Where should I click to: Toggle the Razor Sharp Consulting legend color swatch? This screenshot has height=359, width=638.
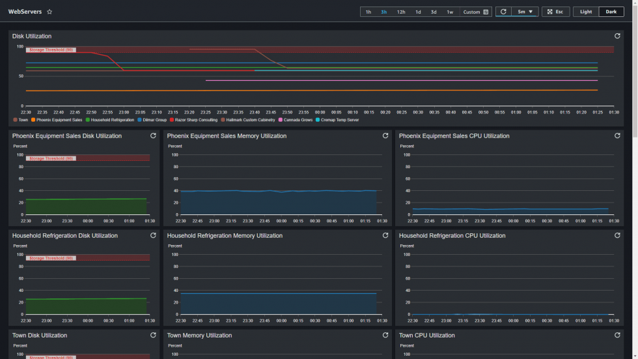coord(172,120)
